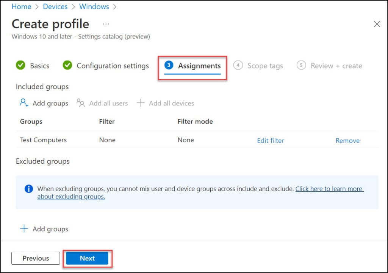Viewport: 388px width, 273px height.
Task: Click the green checkmark icon for Basics
Action: tap(20, 65)
